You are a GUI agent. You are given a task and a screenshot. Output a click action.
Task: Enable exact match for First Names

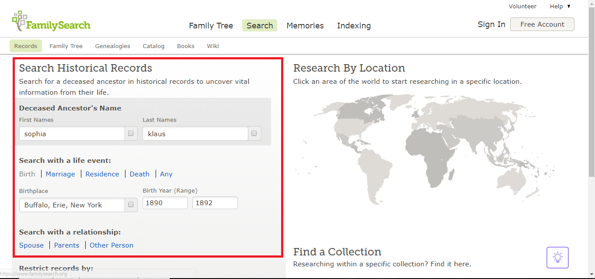(131, 133)
